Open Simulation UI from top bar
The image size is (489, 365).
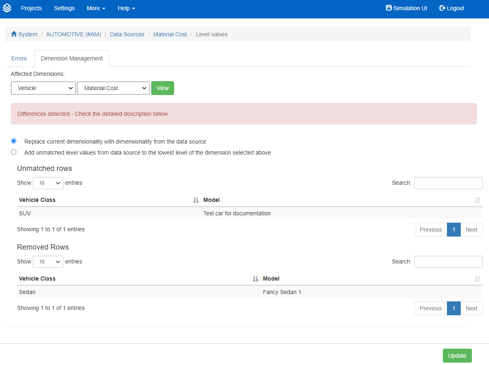tap(406, 8)
